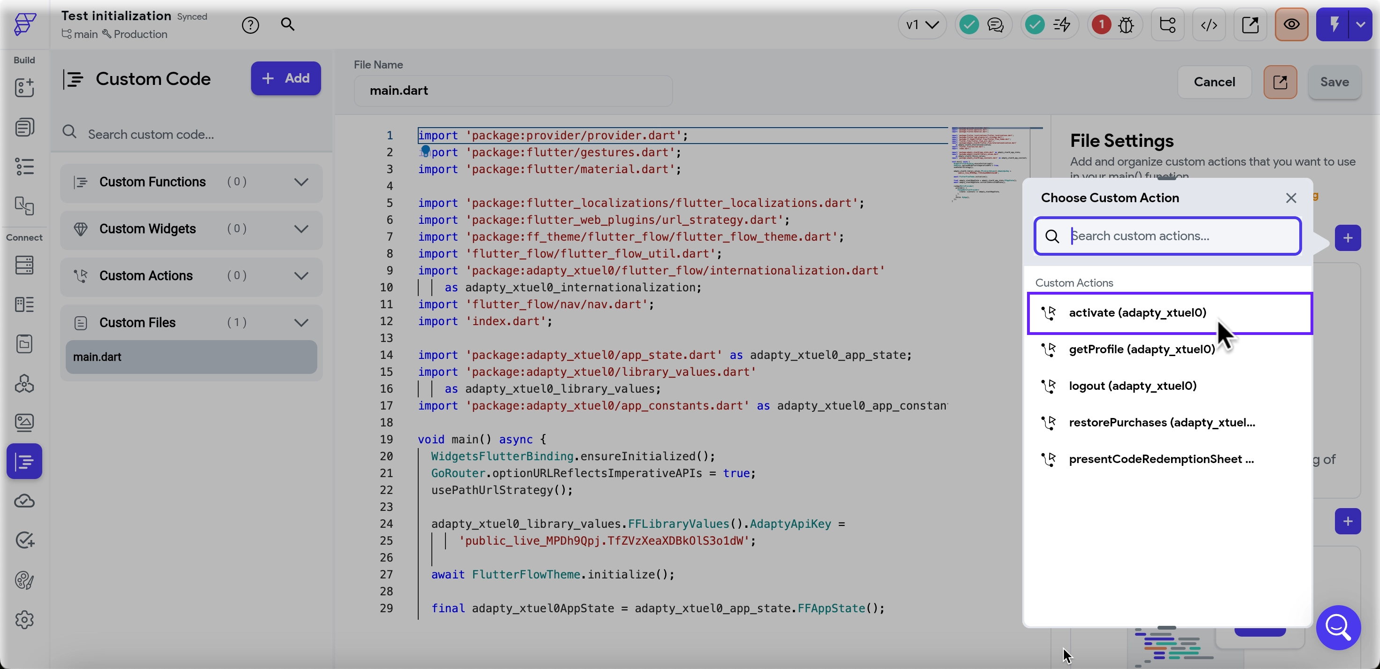Click the View Code icon
The width and height of the screenshot is (1380, 669).
(x=1209, y=25)
